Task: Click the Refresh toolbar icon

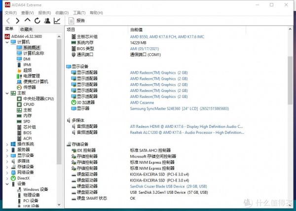Action: click(37, 21)
